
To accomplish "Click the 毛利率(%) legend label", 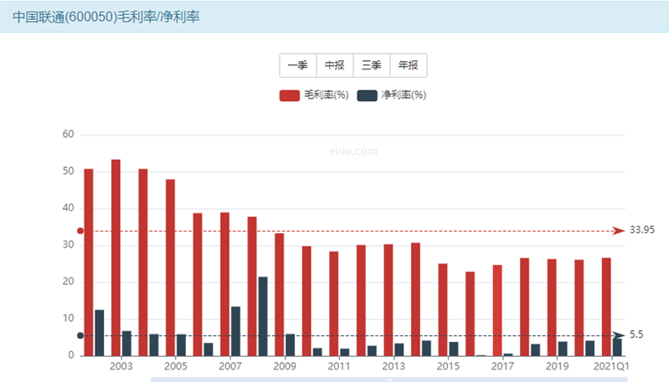I will click(326, 95).
